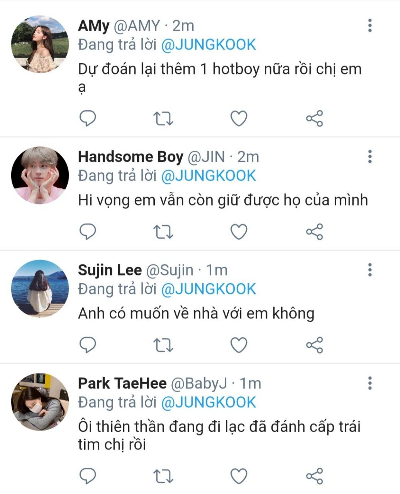Share AMy's tweet

(x=314, y=118)
